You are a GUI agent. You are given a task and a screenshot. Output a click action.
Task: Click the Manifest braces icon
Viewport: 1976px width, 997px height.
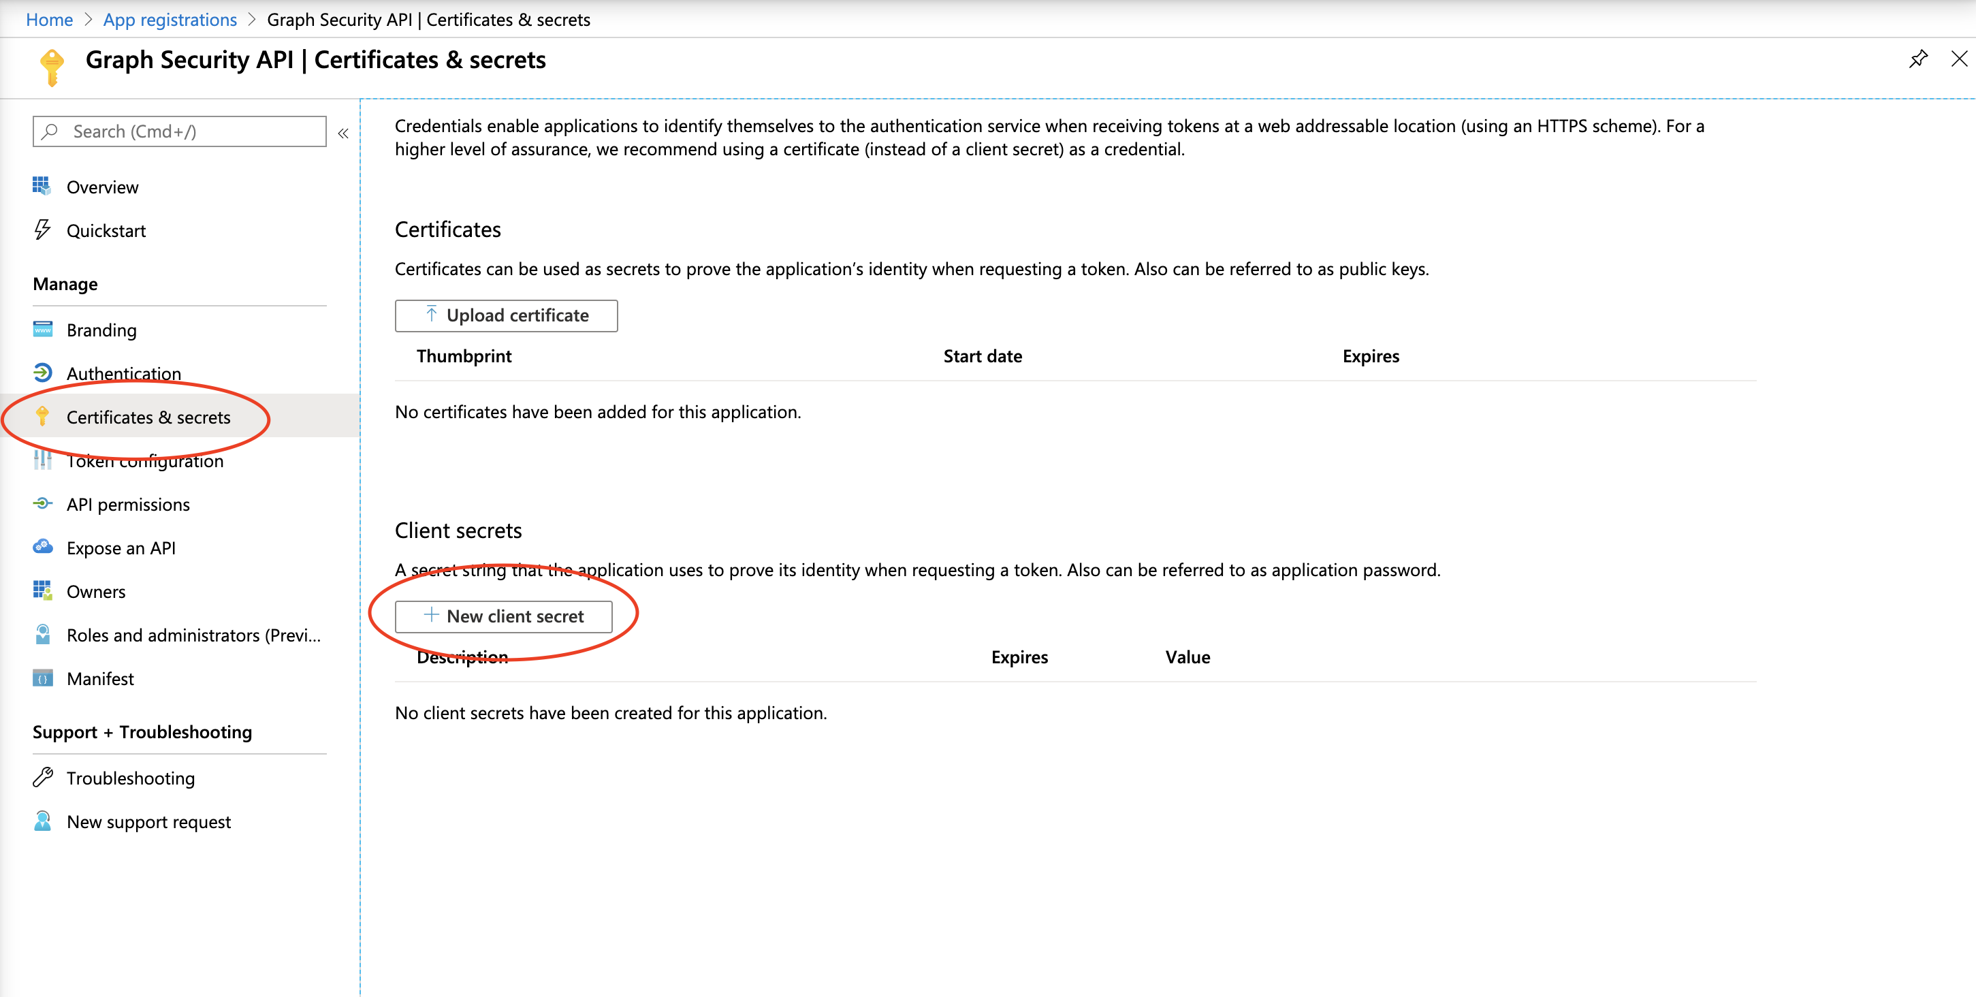pyautogui.click(x=42, y=678)
